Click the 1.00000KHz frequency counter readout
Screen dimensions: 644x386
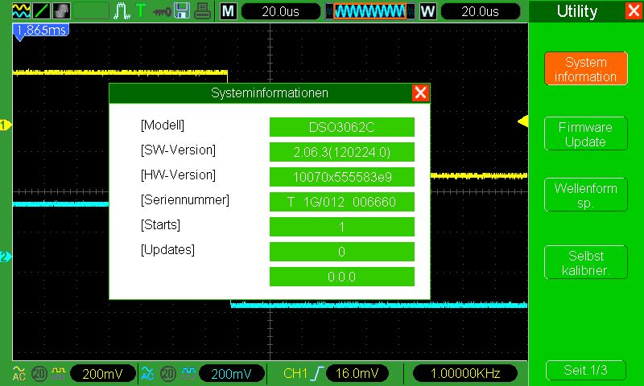click(x=465, y=373)
